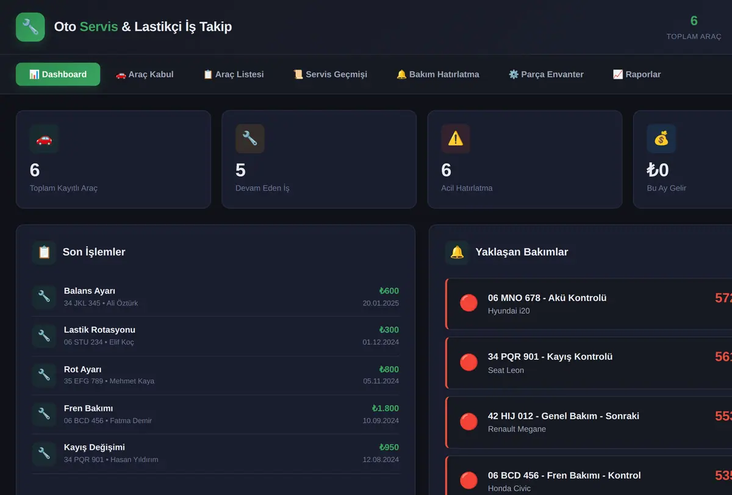Screen dimensions: 732x495
Task: Click the green wrench app logo
Action: pyautogui.click(x=30, y=27)
